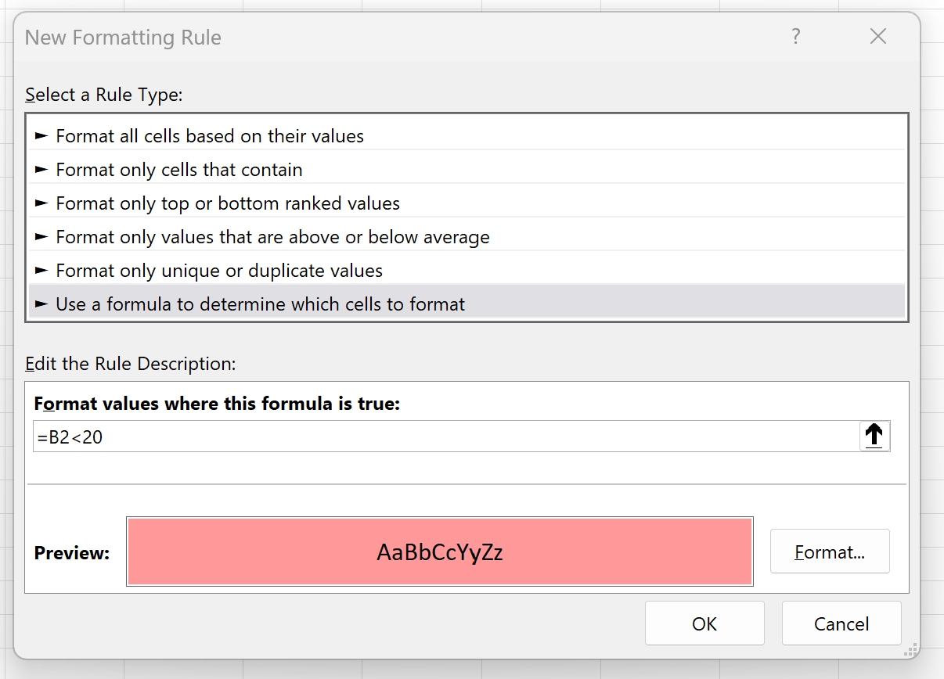The image size is (944, 679).
Task: Close the New Formatting Rule dialog
Action: point(877,36)
